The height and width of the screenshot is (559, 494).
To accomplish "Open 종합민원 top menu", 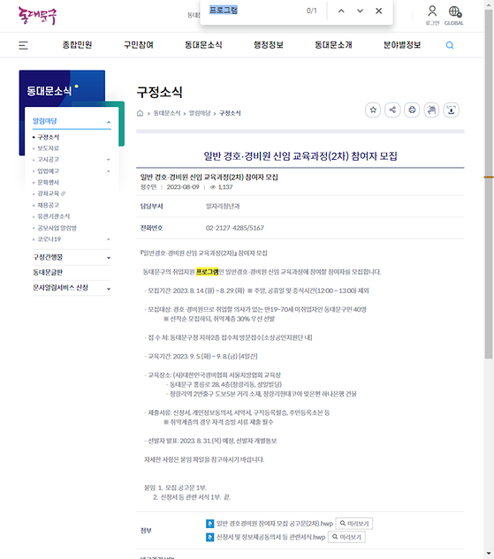I will [78, 45].
